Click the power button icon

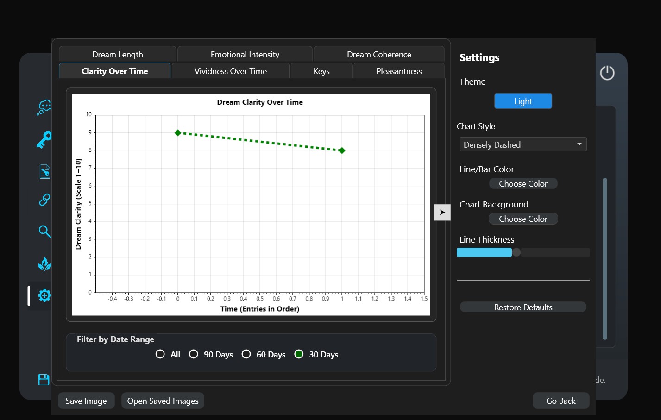pos(607,73)
